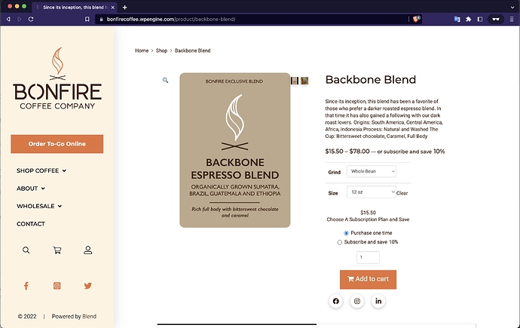
Task: Open the Facebook icon in sidebar
Action: (26, 286)
